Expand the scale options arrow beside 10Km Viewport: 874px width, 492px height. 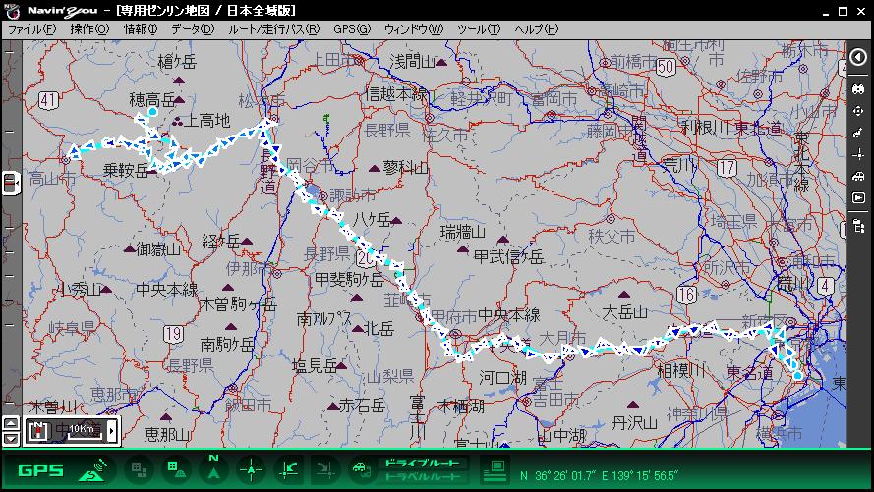click(112, 431)
